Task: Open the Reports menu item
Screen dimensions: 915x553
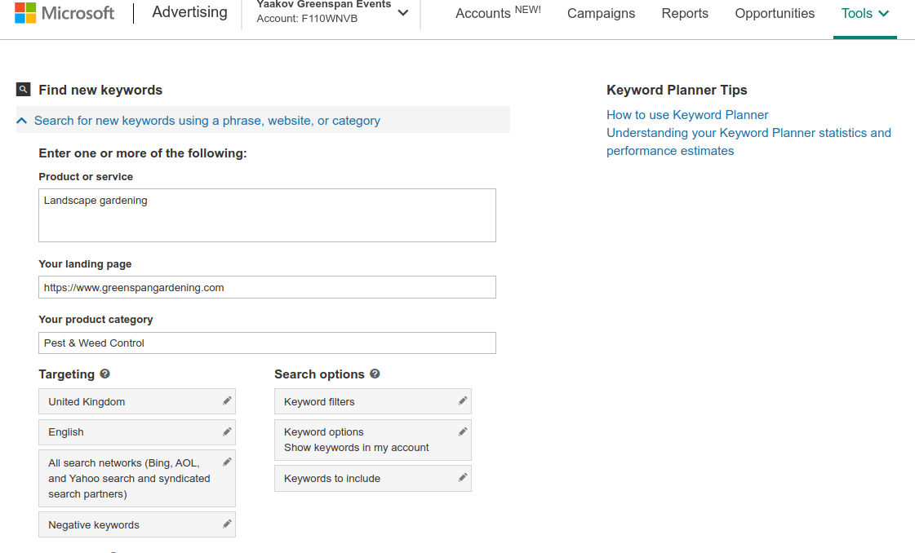Action: [x=685, y=13]
